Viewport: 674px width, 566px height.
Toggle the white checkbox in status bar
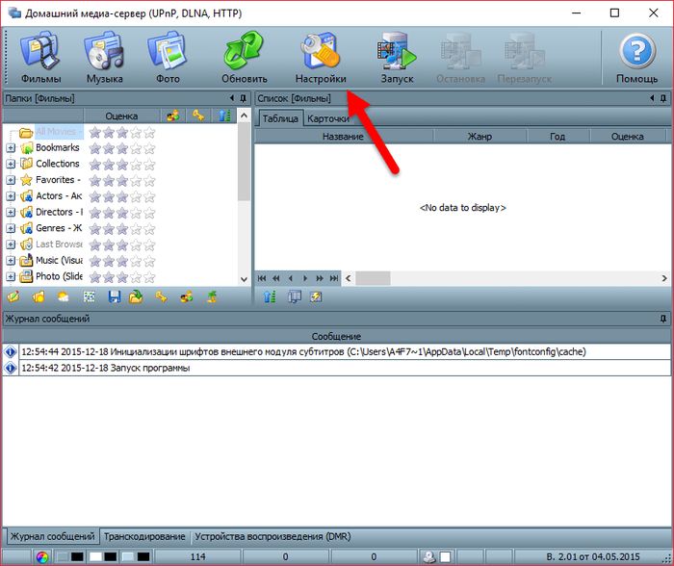click(446, 556)
